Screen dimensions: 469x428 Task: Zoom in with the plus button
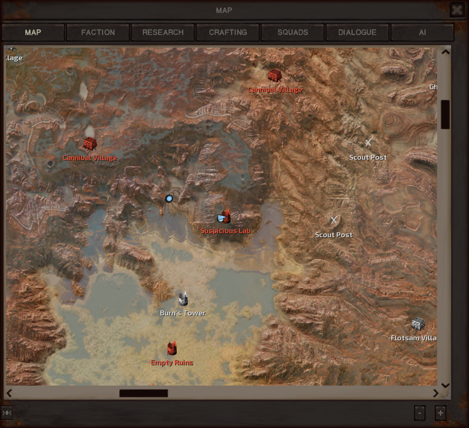coord(440,413)
